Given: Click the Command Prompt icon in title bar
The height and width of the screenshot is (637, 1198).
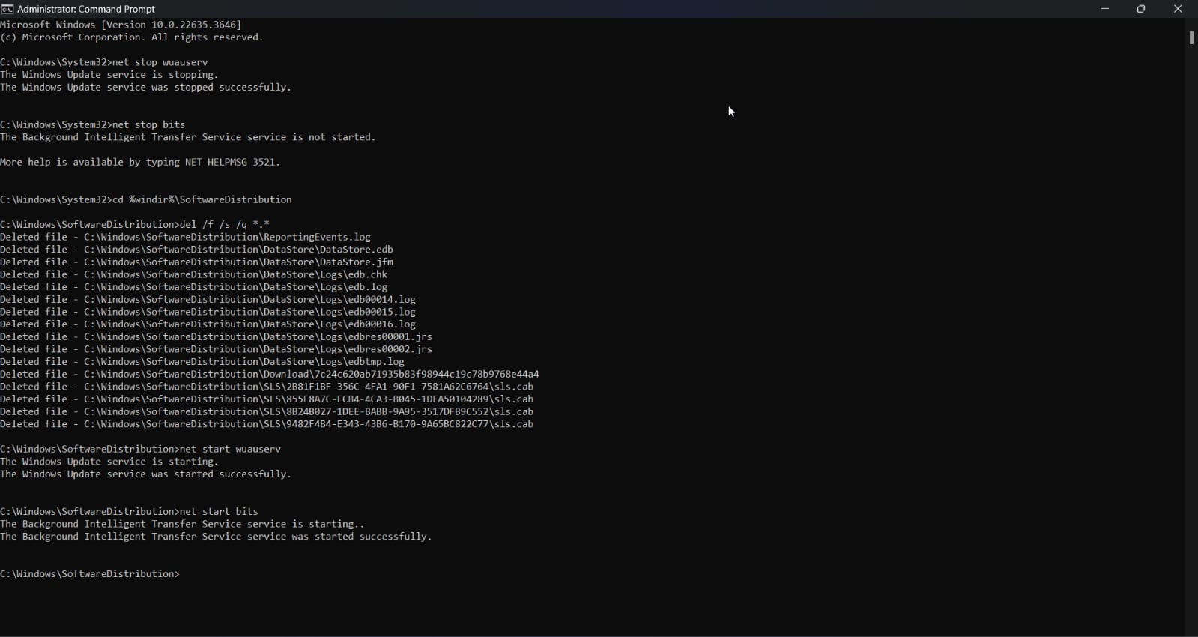Looking at the screenshot, I should [7, 9].
